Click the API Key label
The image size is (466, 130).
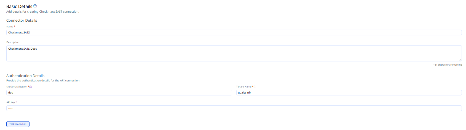click(10, 102)
